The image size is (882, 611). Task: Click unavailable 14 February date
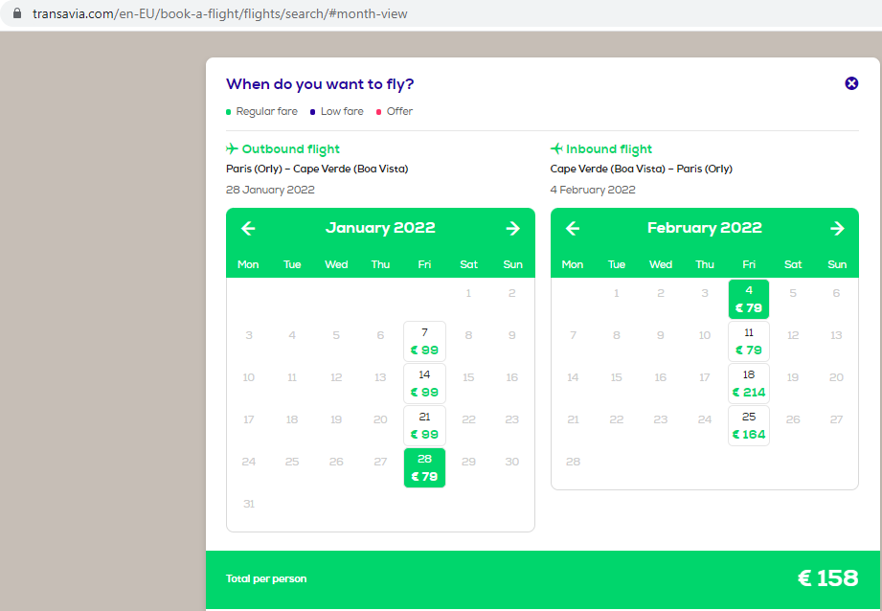pyautogui.click(x=573, y=377)
